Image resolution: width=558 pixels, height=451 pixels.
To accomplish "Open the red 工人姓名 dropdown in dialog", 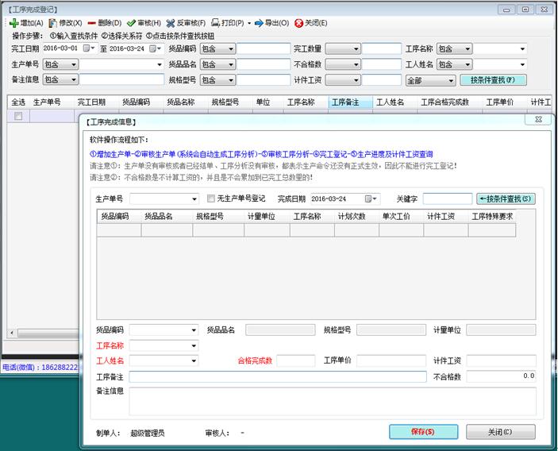I will coord(193,360).
